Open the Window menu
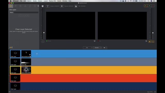 coord(65,1)
